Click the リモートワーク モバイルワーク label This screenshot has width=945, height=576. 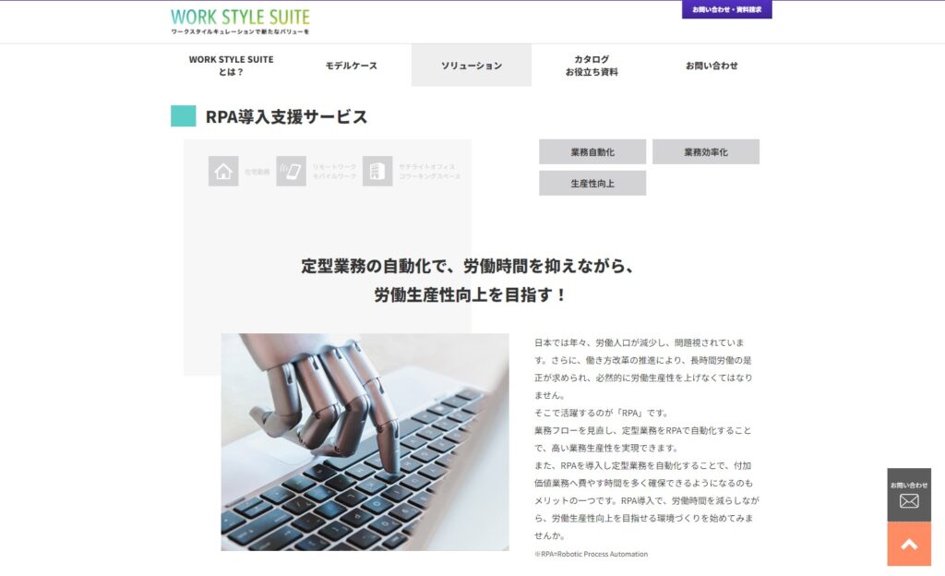334,171
